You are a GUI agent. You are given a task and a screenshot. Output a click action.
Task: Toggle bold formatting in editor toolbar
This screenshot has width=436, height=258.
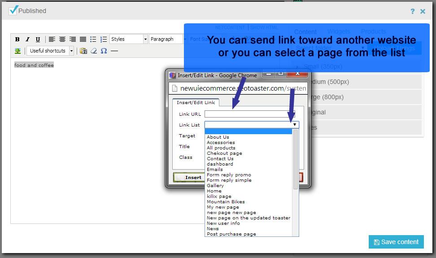(17, 39)
